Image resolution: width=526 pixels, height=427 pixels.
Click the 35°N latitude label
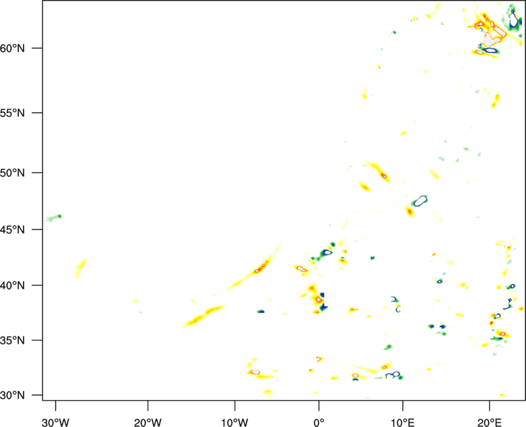pyautogui.click(x=12, y=340)
